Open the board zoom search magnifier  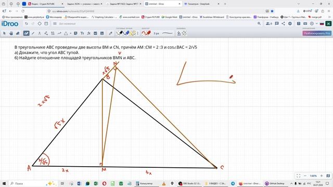pos(259,23)
